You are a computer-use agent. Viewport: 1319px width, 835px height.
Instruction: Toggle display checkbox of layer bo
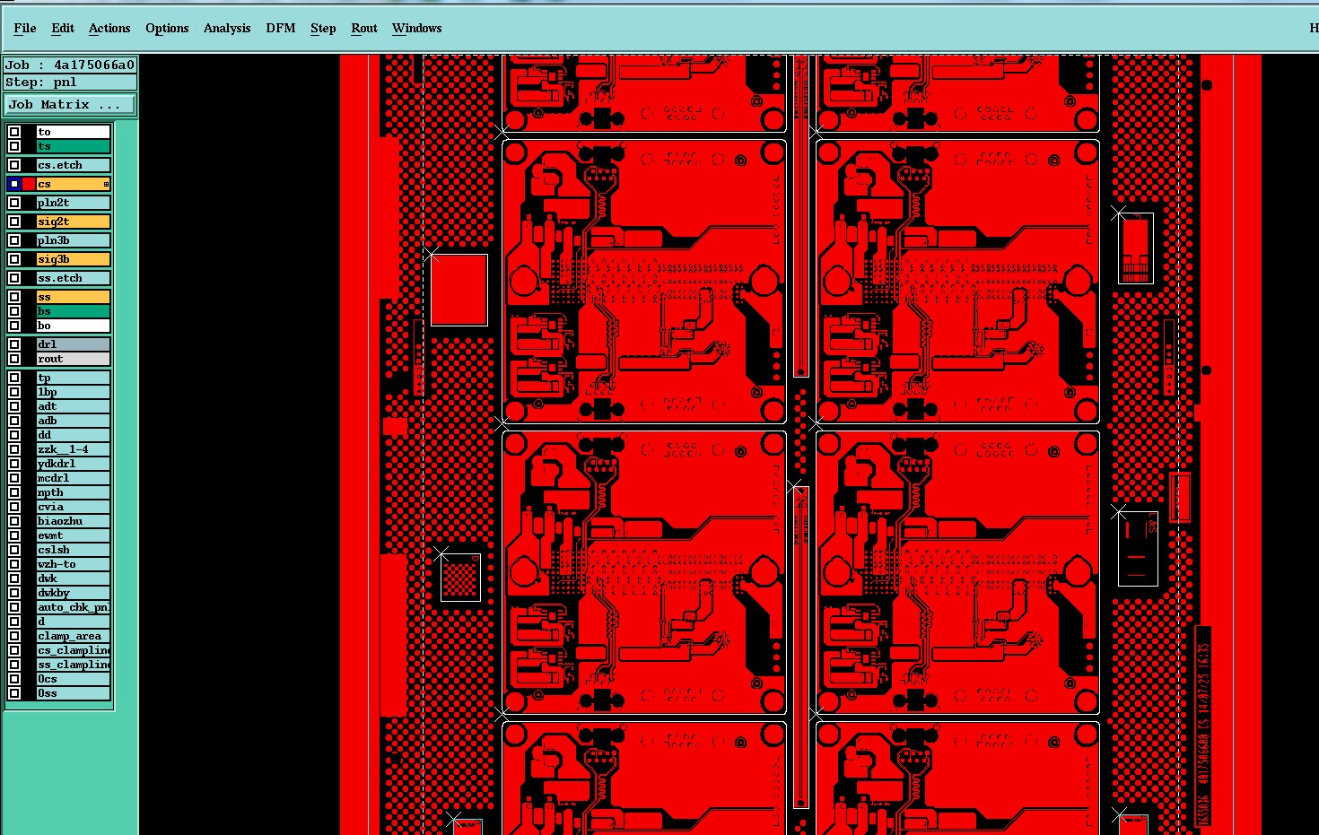pos(14,326)
